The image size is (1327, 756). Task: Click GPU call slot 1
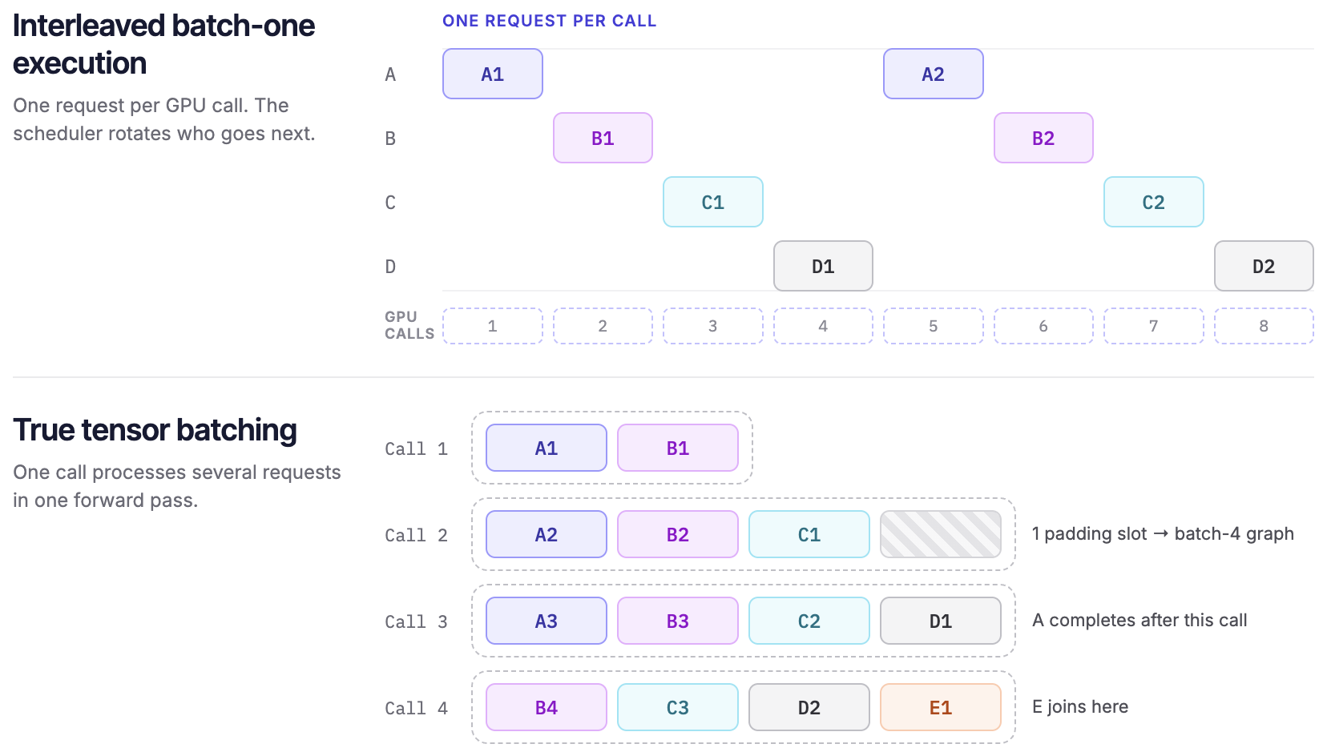click(493, 326)
